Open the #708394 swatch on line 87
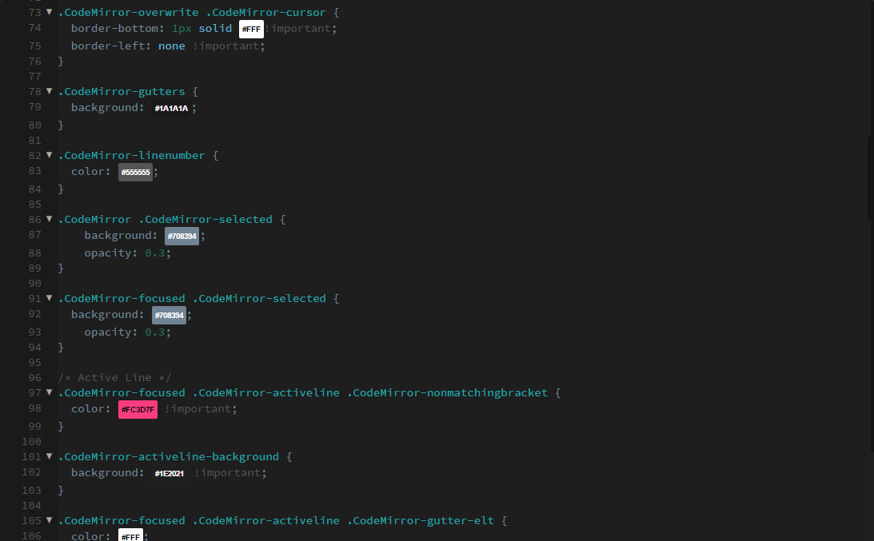This screenshot has width=874, height=541. [x=182, y=237]
